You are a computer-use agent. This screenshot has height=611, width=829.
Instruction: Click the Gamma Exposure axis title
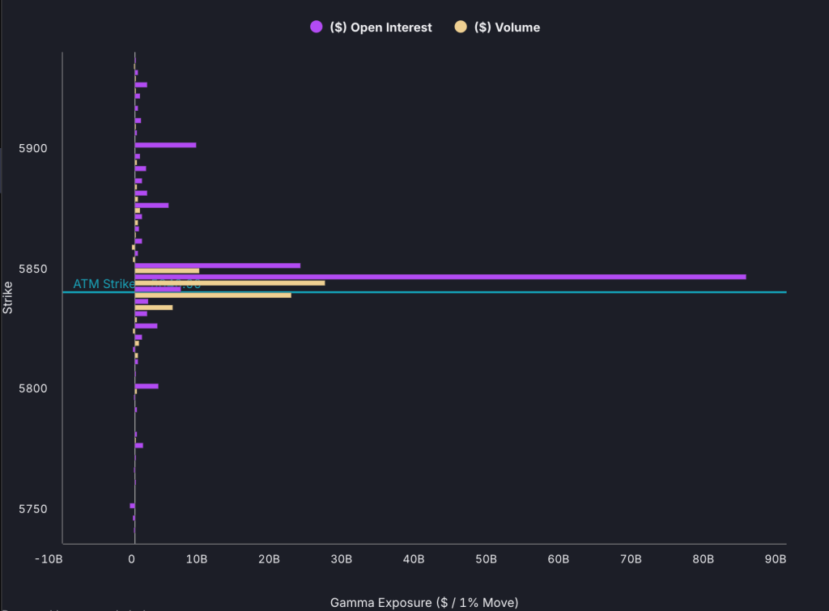pos(423,602)
